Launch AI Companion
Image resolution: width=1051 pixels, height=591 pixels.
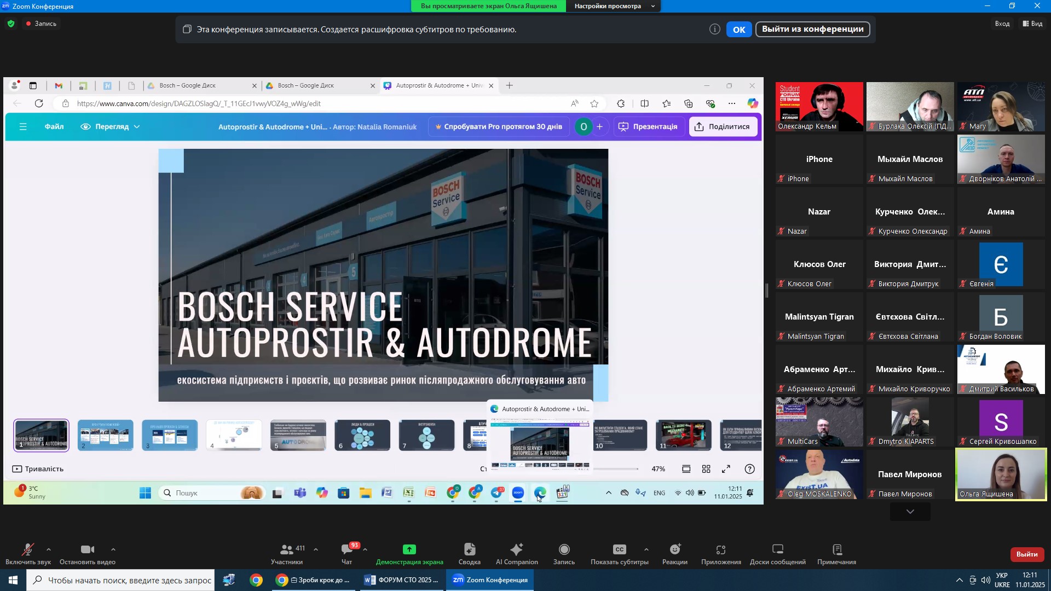(x=517, y=554)
